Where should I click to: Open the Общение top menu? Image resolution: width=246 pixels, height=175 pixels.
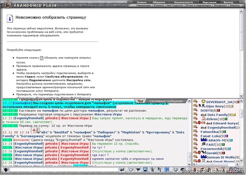point(159,2)
